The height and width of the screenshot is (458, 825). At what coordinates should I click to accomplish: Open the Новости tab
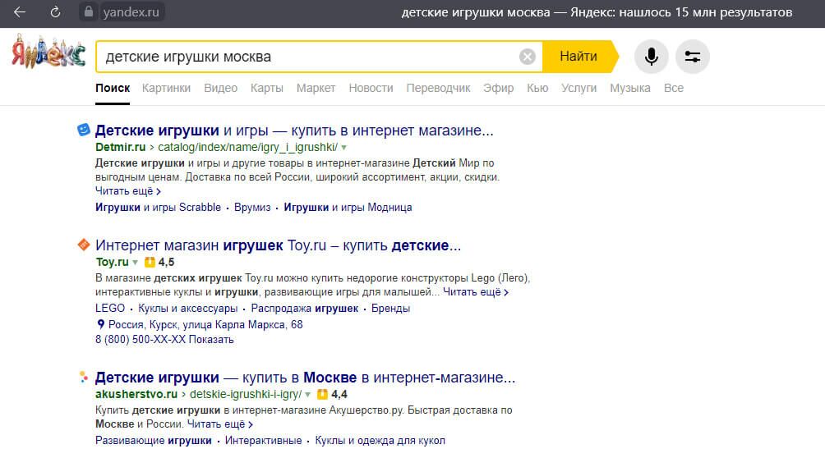click(x=371, y=88)
